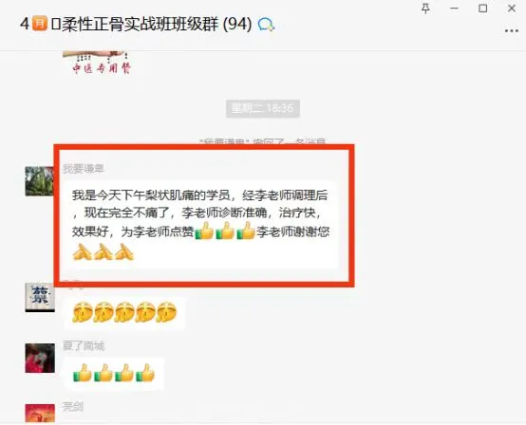
Task: Click the four thumbs-up message bubble
Action: pos(114,374)
